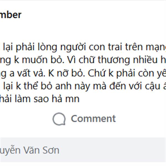
Task: Click the phrase "Chứ k phải còn"
Action: click(x=115, y=73)
